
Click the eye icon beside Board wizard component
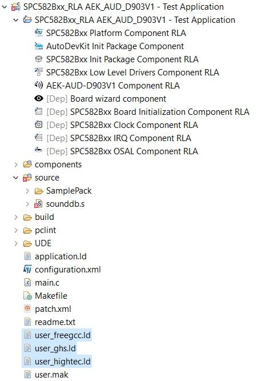coord(39,98)
